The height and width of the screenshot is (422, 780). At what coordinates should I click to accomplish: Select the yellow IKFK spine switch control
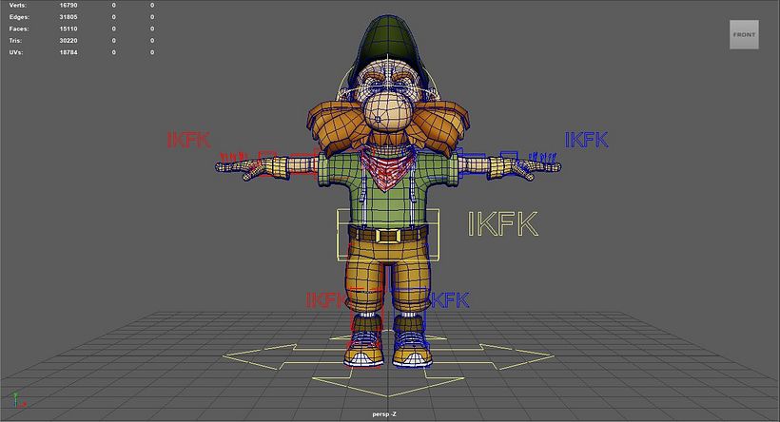pyautogui.click(x=503, y=223)
